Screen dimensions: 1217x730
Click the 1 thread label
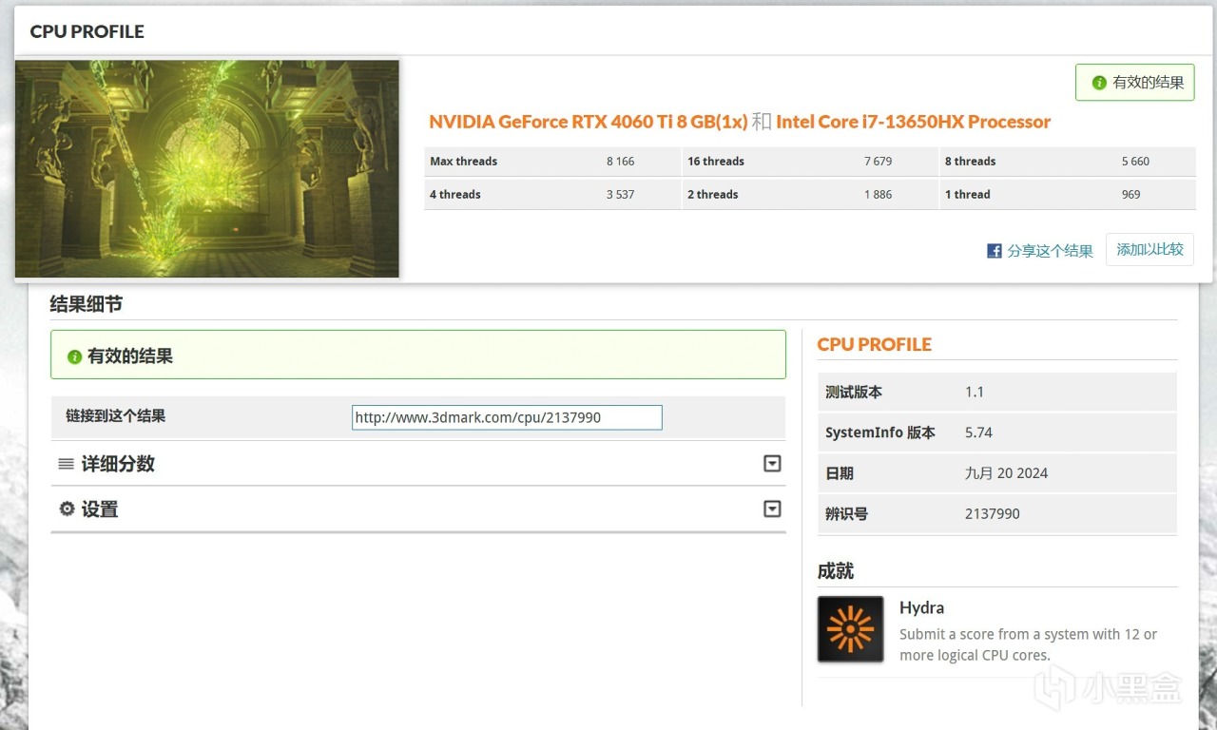point(967,195)
